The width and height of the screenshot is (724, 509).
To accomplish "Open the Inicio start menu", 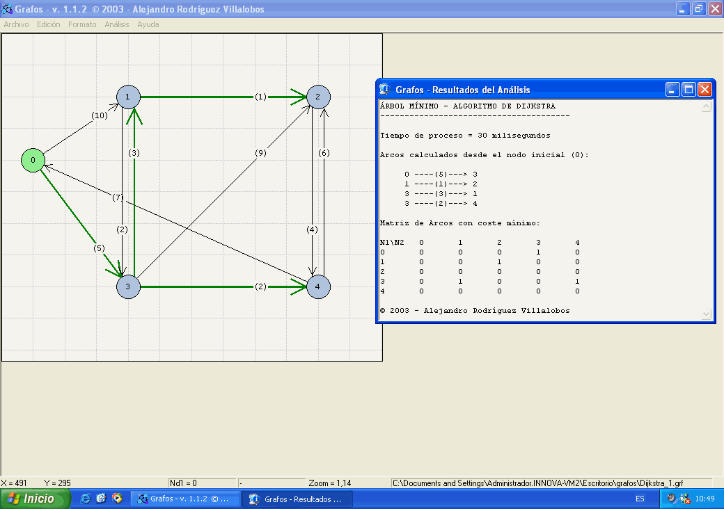I will (36, 499).
